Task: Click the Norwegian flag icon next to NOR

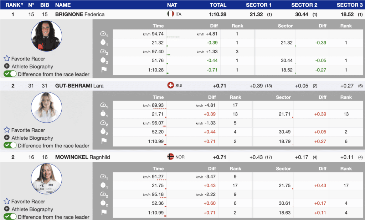Action: (x=170, y=157)
